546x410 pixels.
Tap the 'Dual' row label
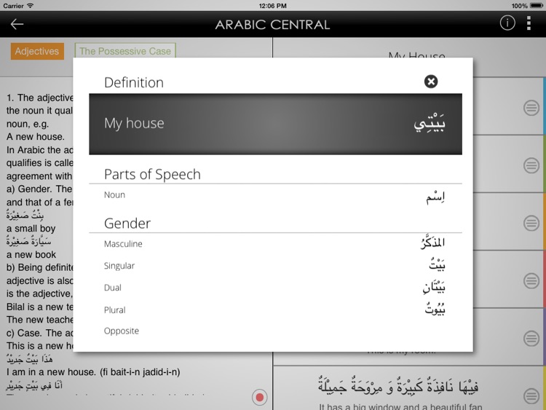pos(112,288)
